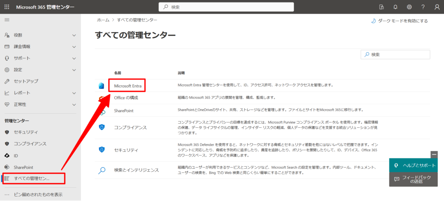Click the moon icon for dark mode

[373, 21]
